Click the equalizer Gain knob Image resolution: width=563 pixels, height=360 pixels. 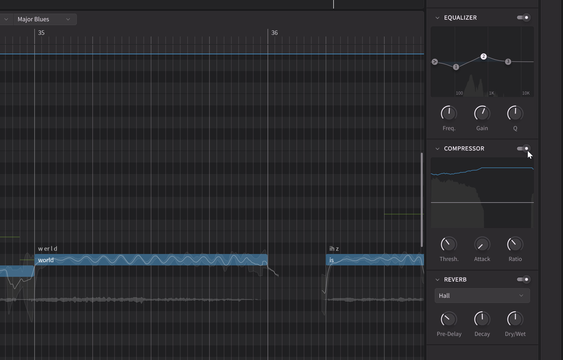coord(482,113)
